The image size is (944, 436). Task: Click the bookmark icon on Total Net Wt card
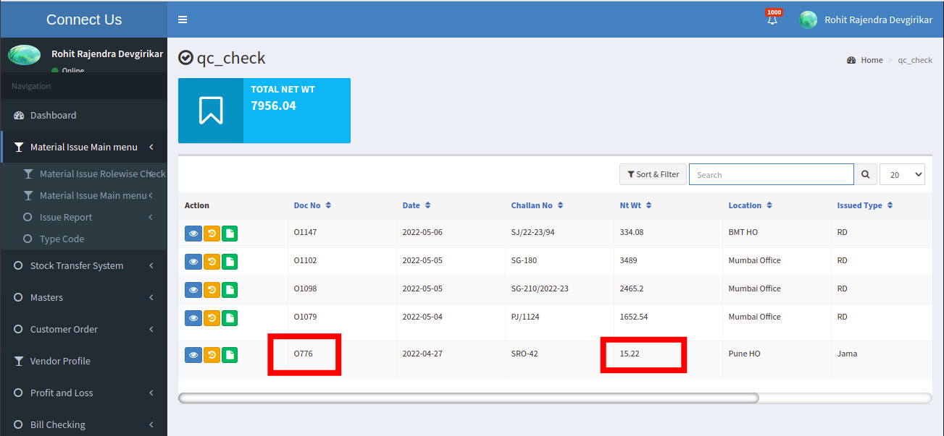pyautogui.click(x=211, y=111)
